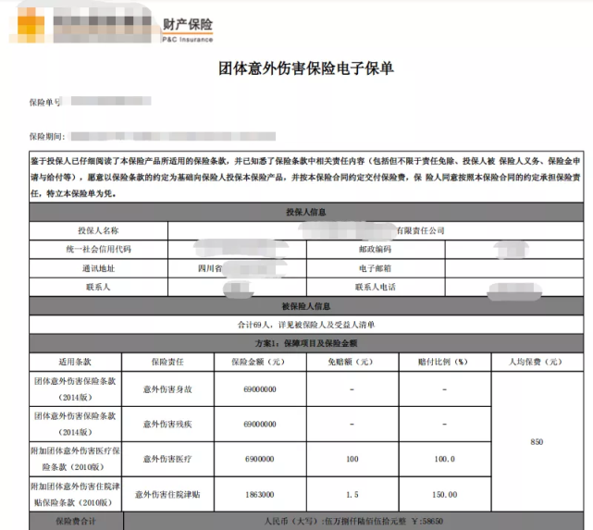Click the 保险单号 label
The width and height of the screenshot is (593, 530).
(x=44, y=102)
